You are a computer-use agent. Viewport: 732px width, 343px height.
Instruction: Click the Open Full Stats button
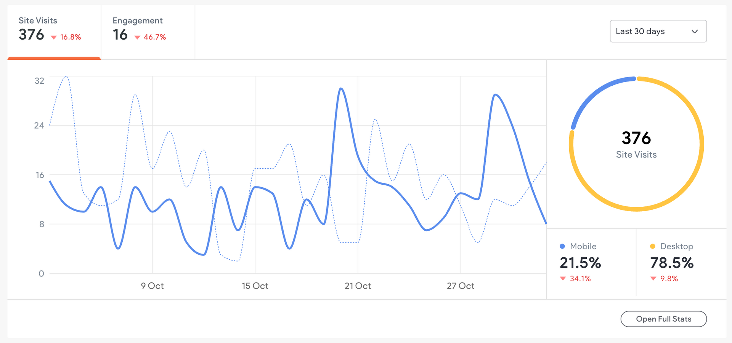point(663,319)
